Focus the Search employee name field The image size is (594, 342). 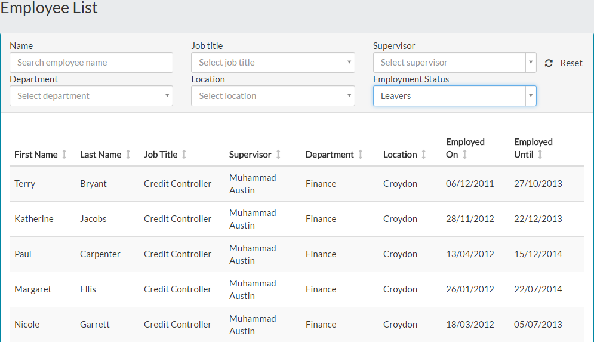click(x=91, y=63)
